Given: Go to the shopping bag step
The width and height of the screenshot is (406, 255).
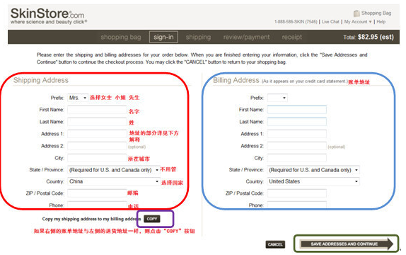Looking at the screenshot, I should (121, 37).
